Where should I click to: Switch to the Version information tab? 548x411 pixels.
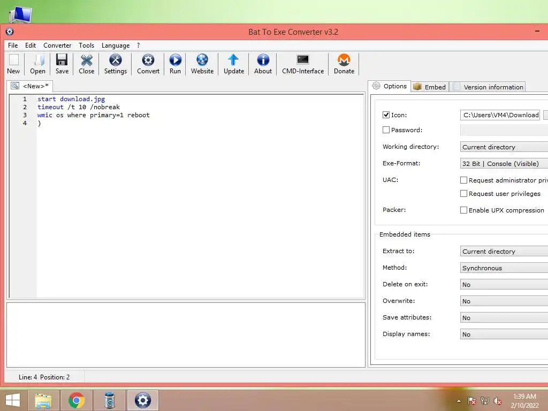[488, 87]
